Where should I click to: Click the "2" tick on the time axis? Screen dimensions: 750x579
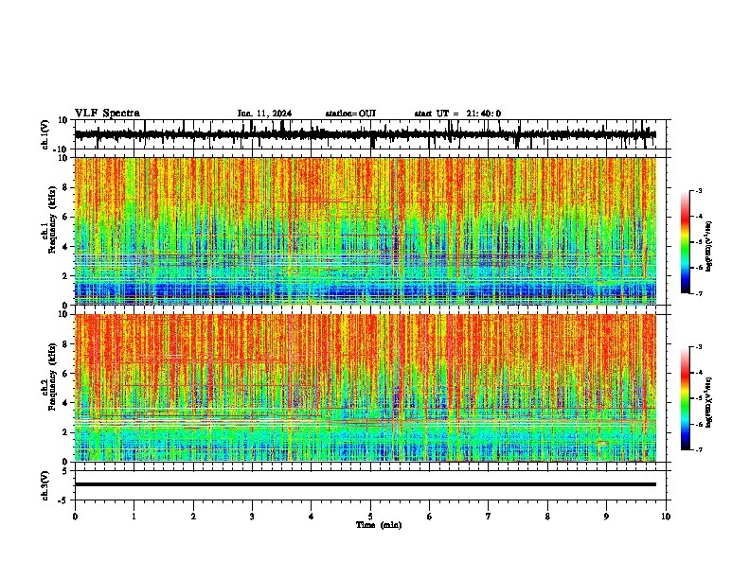click(193, 517)
